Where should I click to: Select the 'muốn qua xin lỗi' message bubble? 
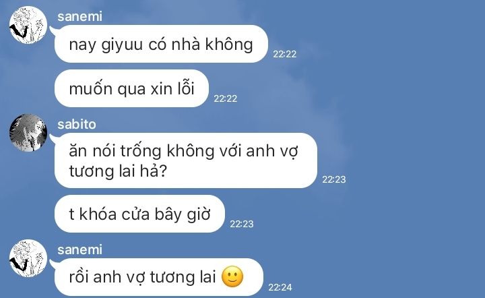[x=131, y=88]
